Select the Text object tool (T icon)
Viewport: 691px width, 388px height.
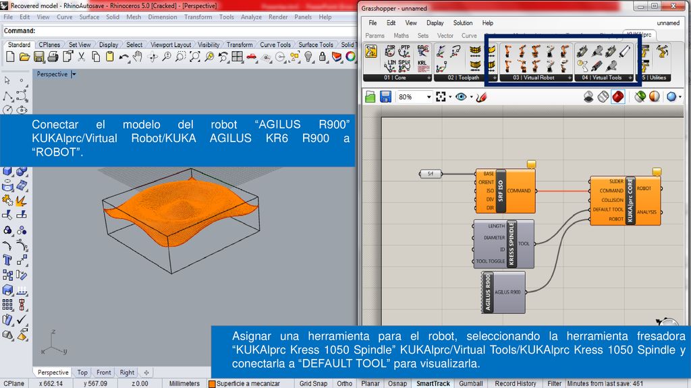7,260
